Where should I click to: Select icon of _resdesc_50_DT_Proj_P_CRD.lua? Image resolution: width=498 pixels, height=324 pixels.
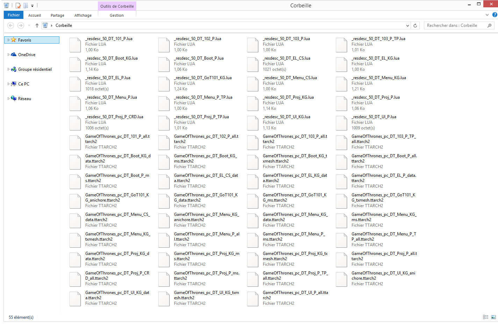coord(75,123)
